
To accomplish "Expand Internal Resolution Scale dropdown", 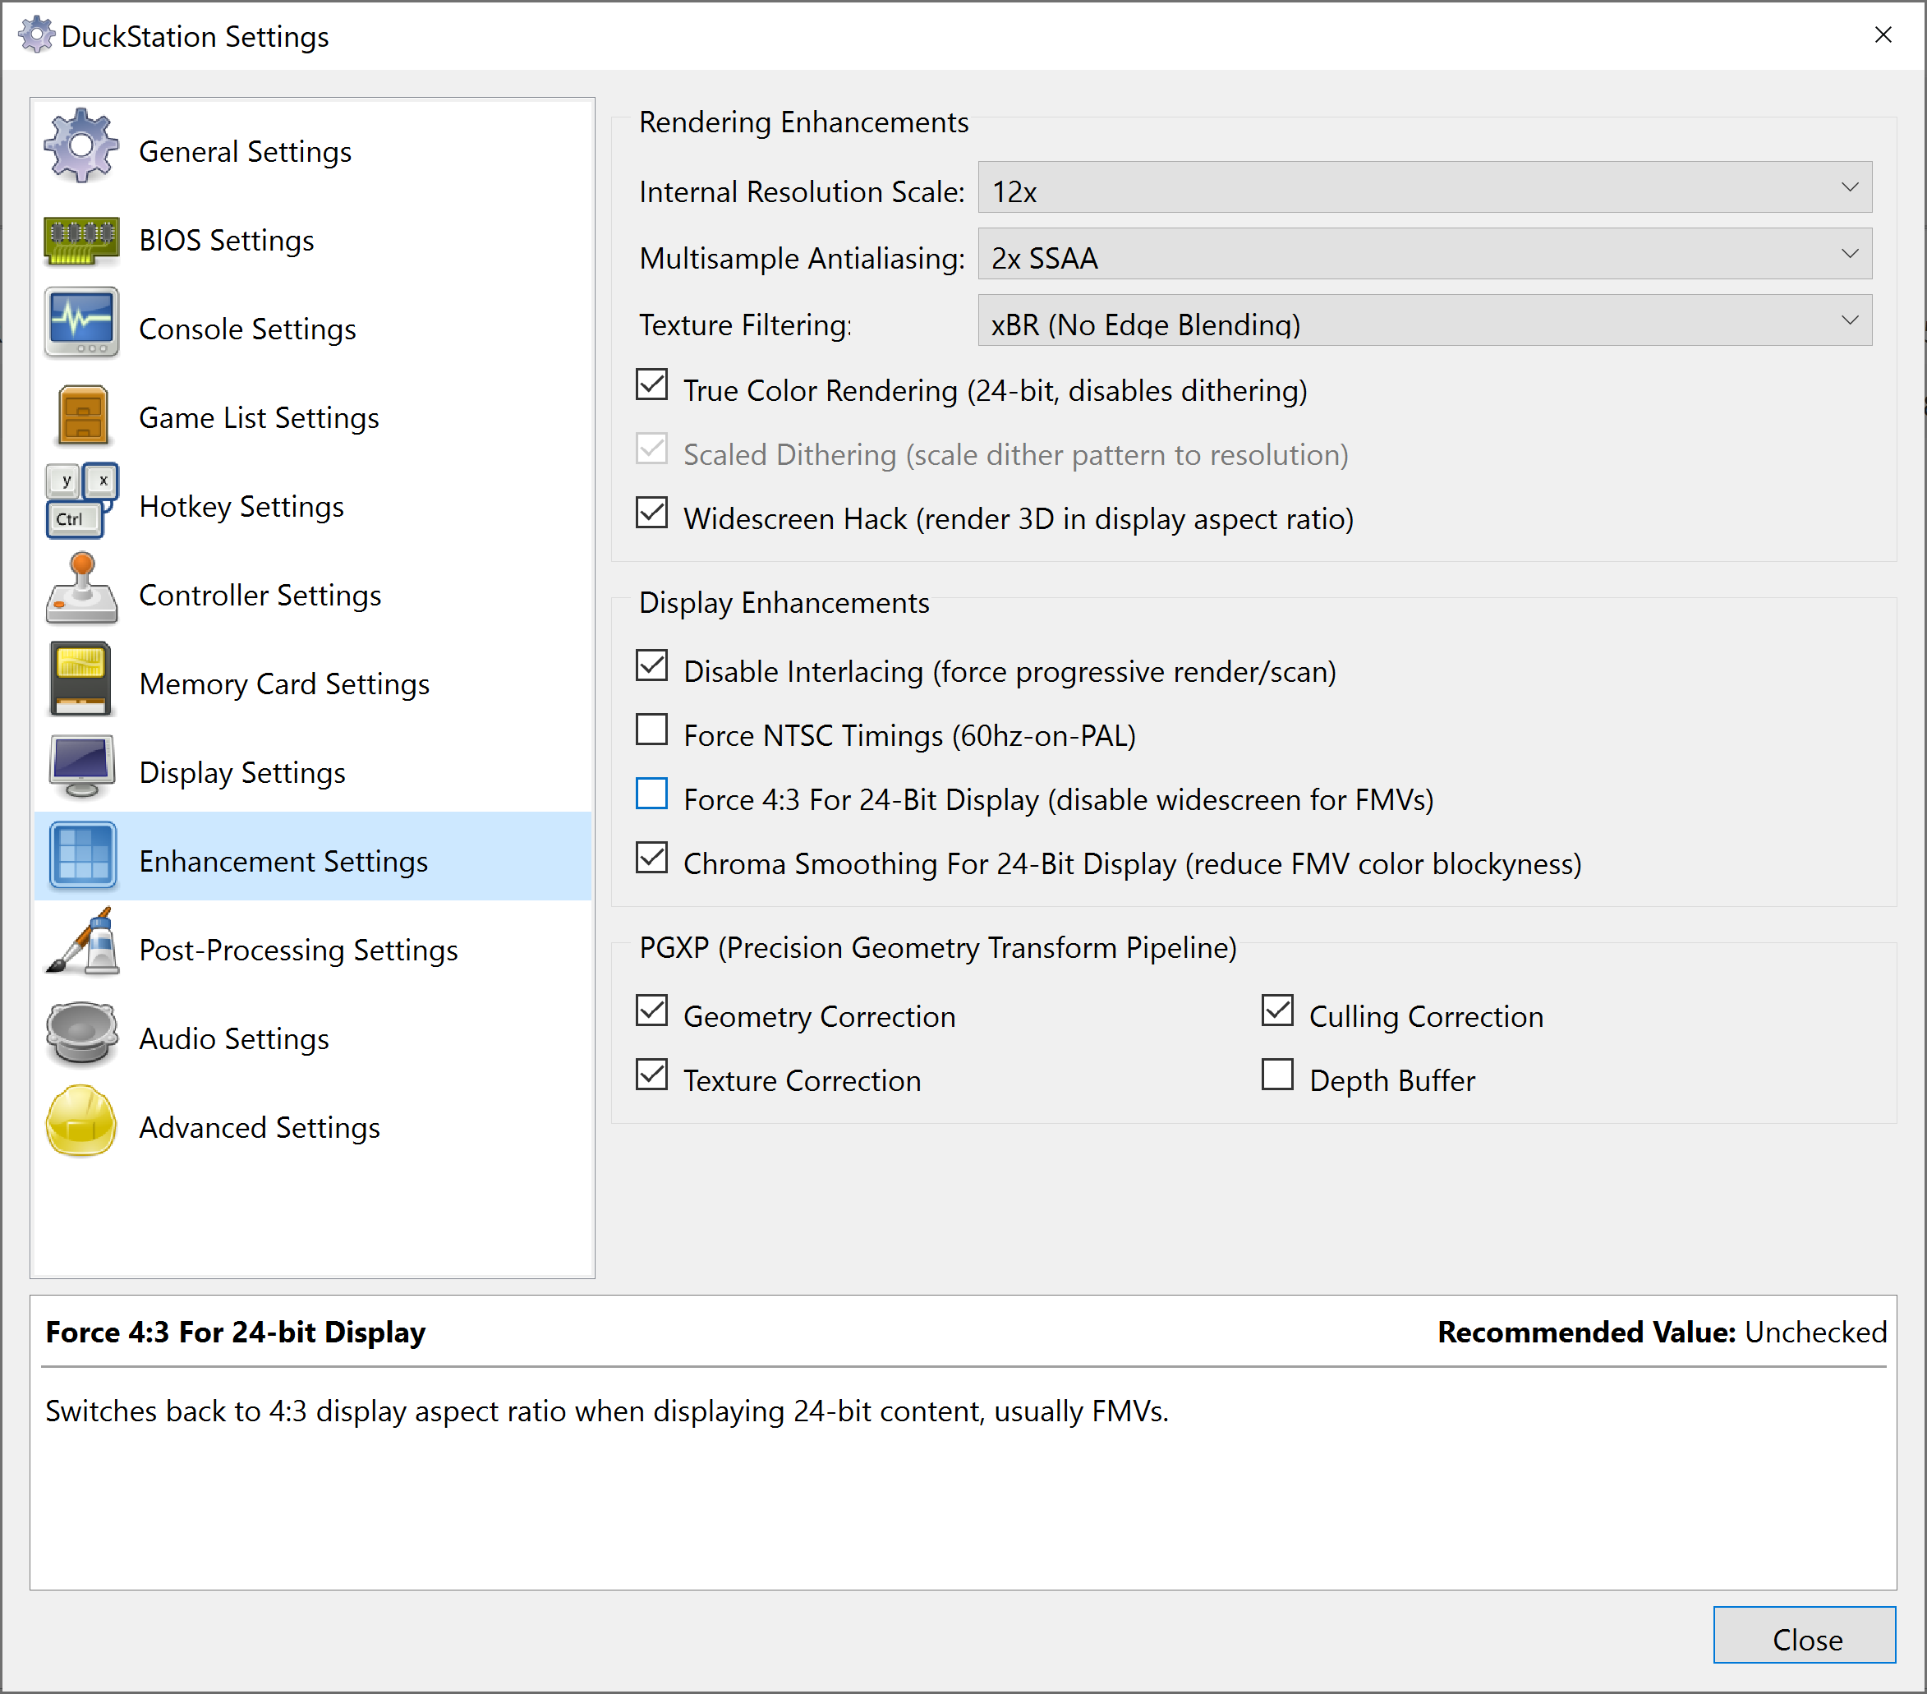I will coord(1424,188).
